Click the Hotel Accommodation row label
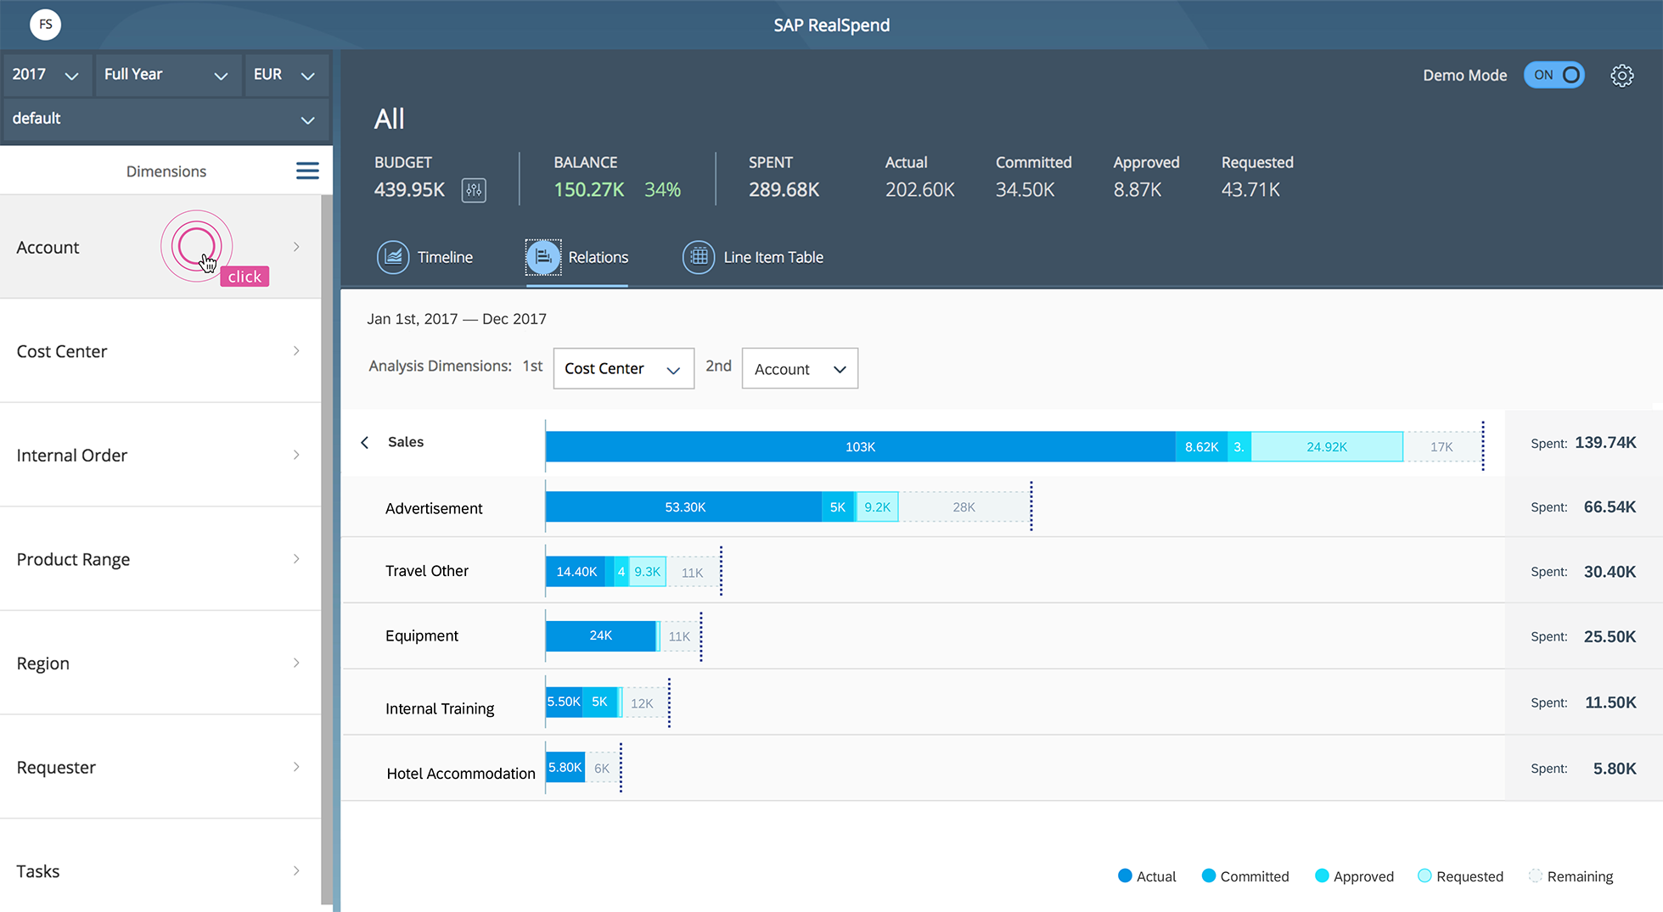The width and height of the screenshot is (1663, 912). (x=461, y=774)
